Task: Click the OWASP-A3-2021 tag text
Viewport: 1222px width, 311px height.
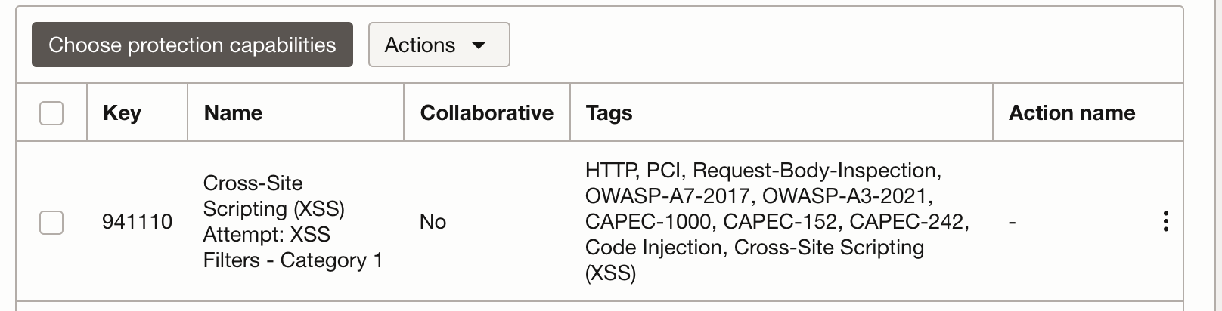Action: [x=846, y=196]
